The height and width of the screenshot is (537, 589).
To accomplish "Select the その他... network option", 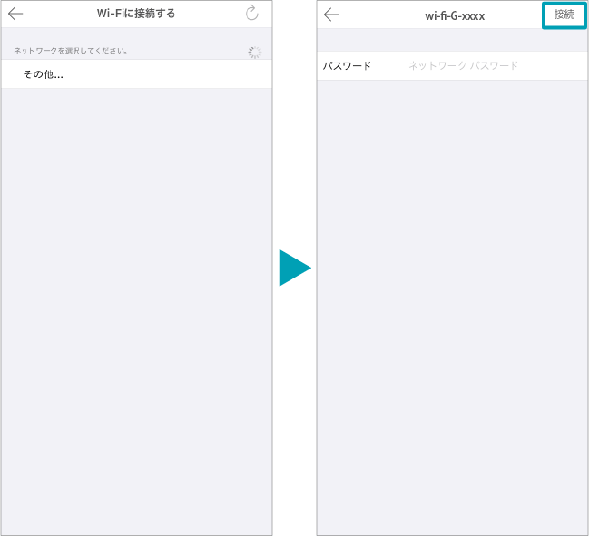I will [43, 74].
